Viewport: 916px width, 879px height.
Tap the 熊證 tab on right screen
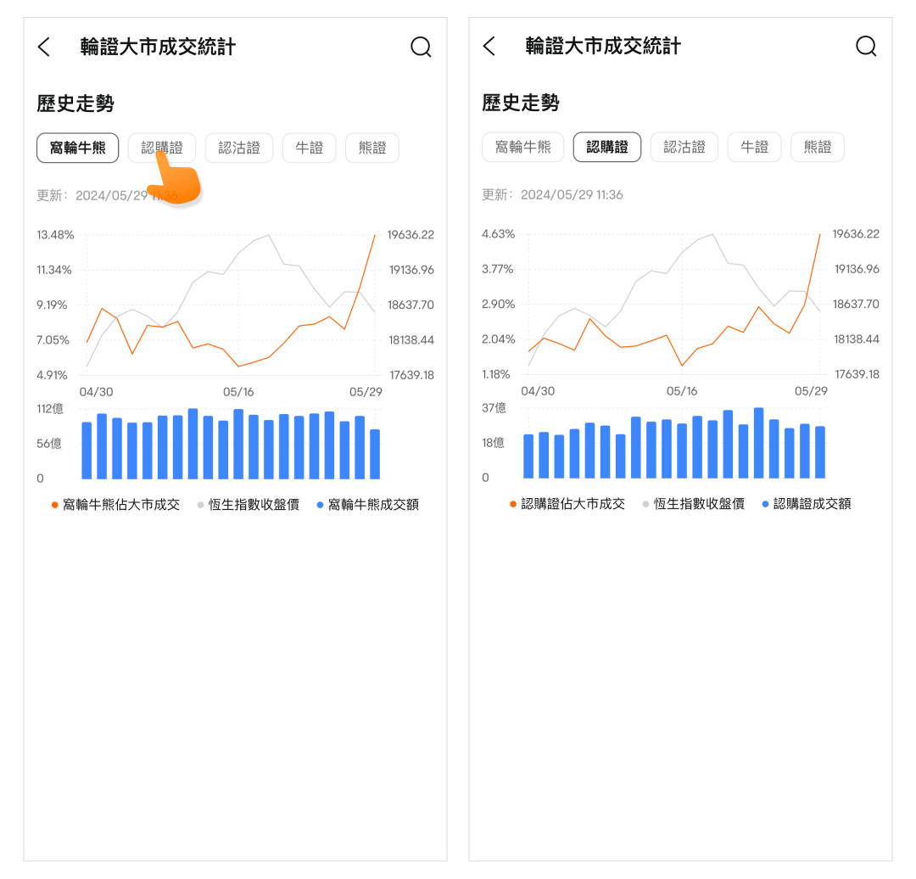click(x=818, y=147)
